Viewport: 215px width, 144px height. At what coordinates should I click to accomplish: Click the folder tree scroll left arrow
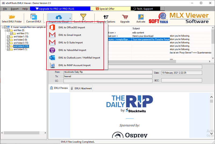[2, 133]
